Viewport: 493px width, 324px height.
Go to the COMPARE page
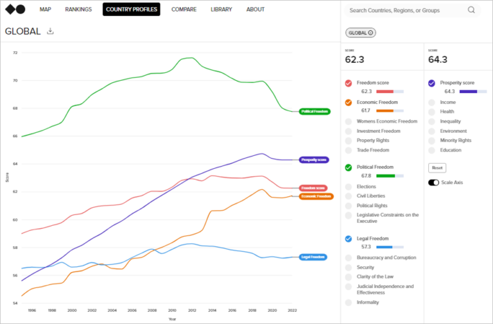point(184,10)
